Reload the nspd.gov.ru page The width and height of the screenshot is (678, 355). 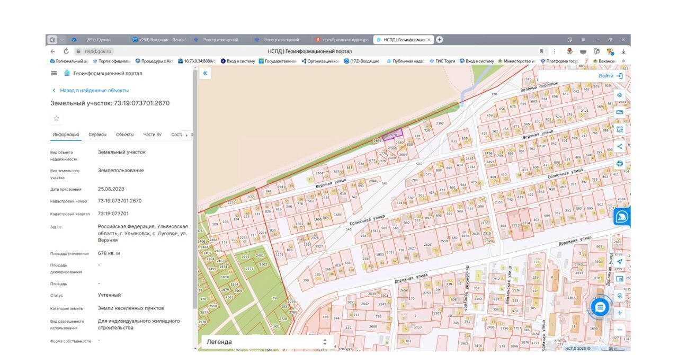tap(66, 51)
